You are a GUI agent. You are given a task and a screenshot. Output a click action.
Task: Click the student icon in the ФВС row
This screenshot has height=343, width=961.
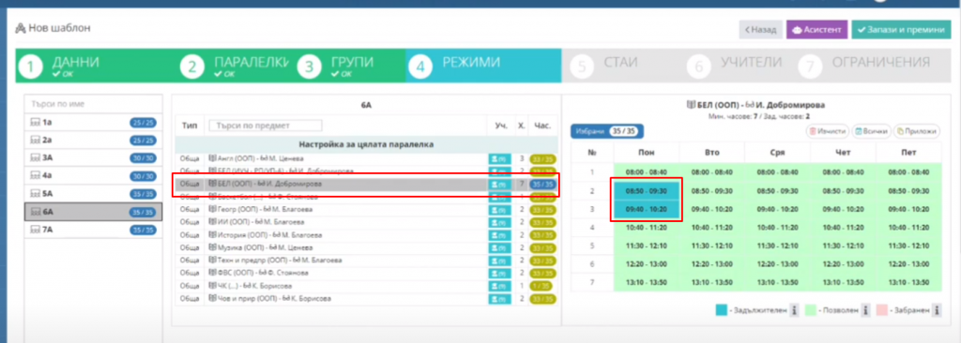499,273
